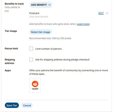
Task: Click the Patron limit section label
Action: coord(11,49)
